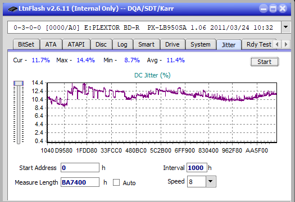Image resolution: width=295 pixels, height=202 pixels.
Task: Start the jitter measurement
Action: 265,62
